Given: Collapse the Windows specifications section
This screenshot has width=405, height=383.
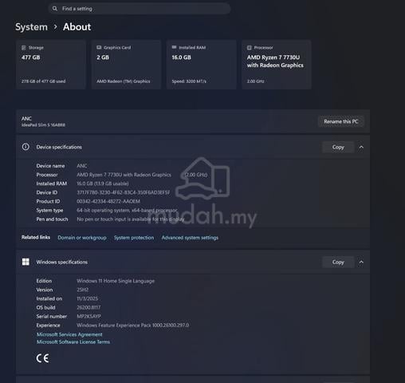Looking at the screenshot, I should (x=361, y=262).
